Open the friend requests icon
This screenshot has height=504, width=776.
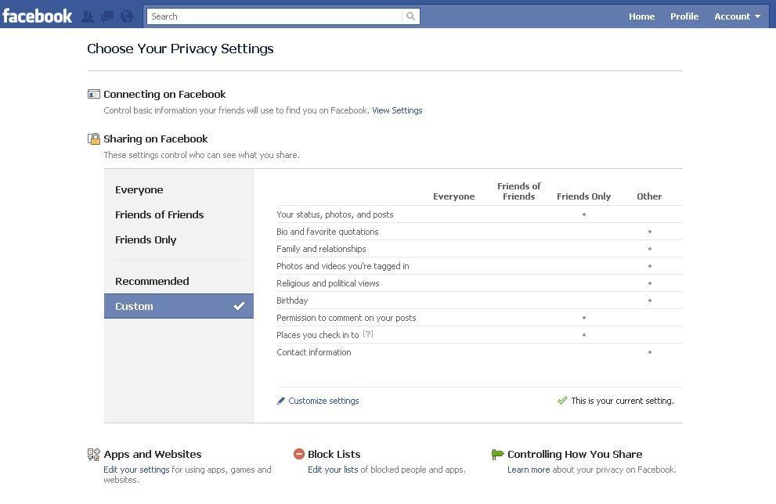click(88, 16)
